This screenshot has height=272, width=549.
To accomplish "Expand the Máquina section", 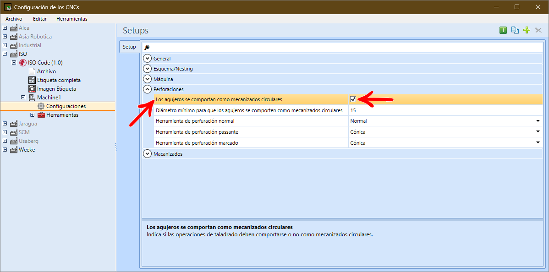I will point(148,79).
